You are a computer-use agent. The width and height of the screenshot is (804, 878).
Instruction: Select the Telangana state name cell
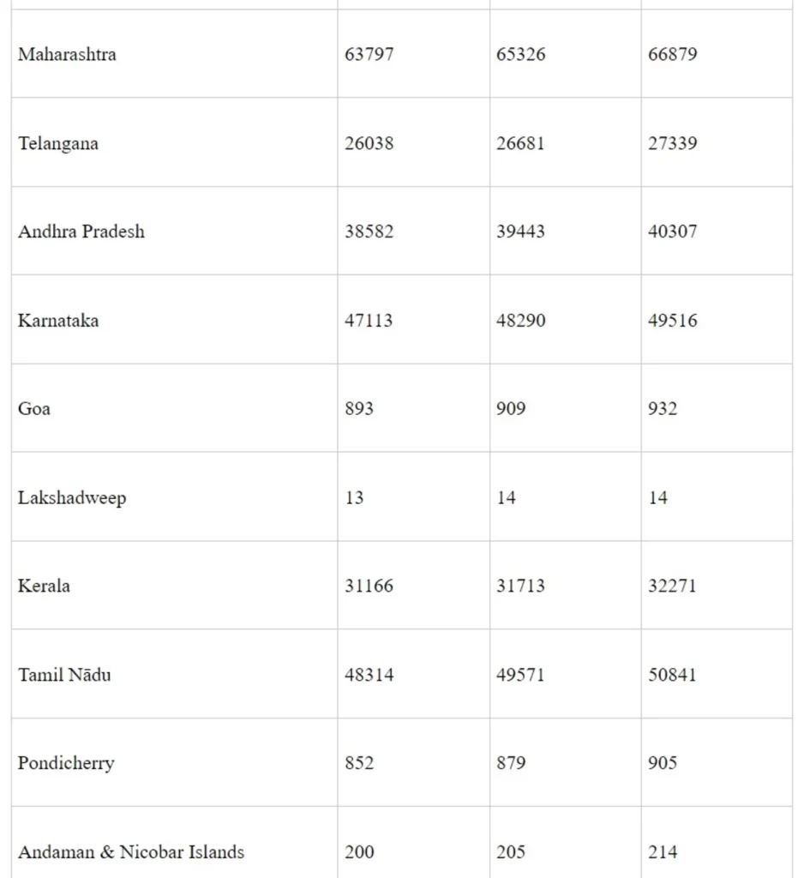(x=58, y=143)
